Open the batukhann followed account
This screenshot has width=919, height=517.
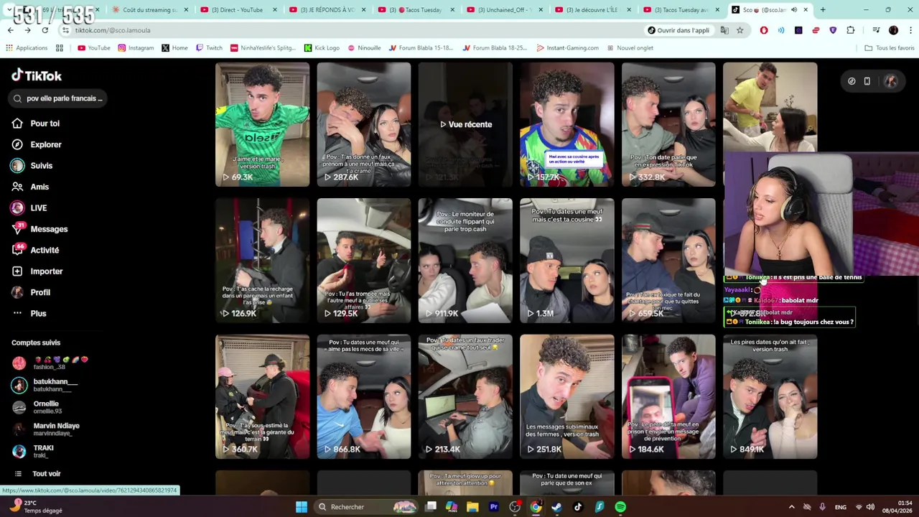pos(45,385)
